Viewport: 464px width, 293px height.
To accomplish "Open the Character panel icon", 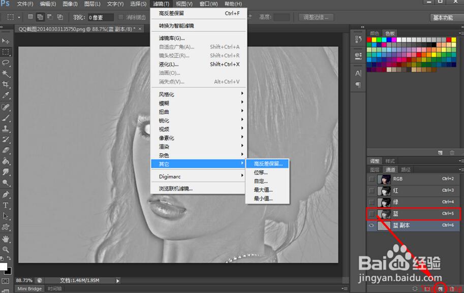I will 358,74.
